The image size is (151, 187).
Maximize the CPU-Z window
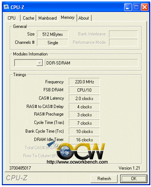point(136,7)
